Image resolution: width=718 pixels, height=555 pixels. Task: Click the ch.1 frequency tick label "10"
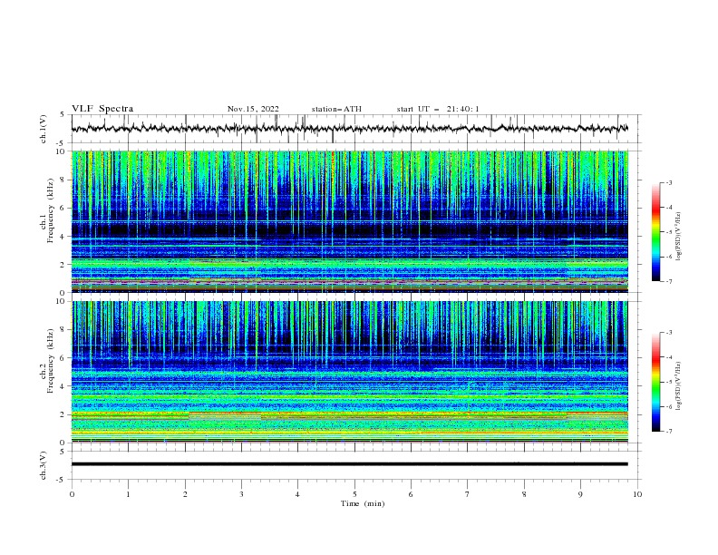pyautogui.click(x=63, y=151)
